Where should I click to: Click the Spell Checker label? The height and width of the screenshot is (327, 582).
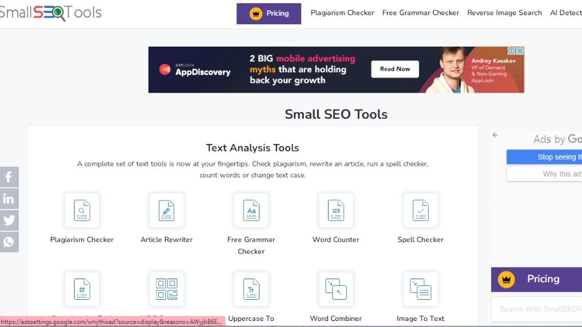(421, 240)
